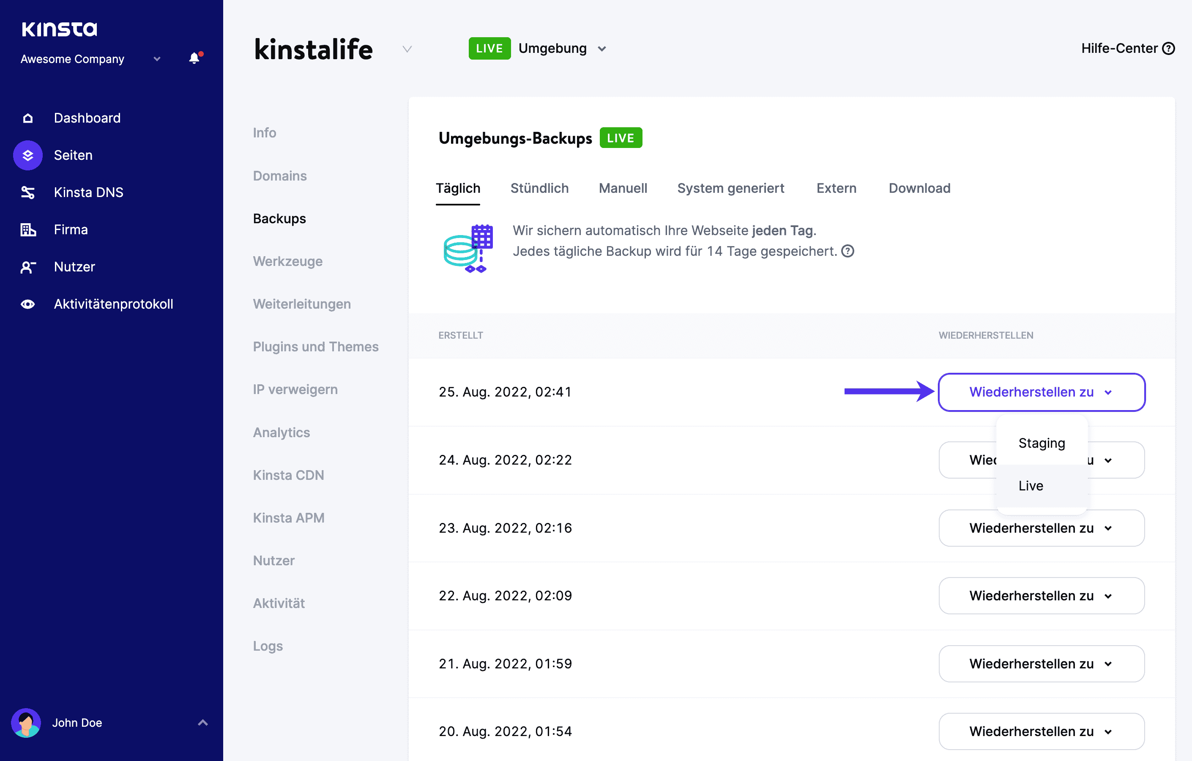Click the Firma building icon
Image resolution: width=1192 pixels, height=761 pixels.
coord(28,229)
